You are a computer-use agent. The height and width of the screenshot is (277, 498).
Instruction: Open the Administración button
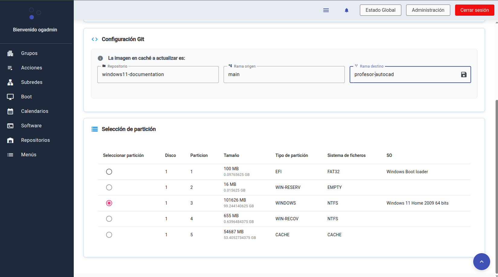(x=428, y=10)
